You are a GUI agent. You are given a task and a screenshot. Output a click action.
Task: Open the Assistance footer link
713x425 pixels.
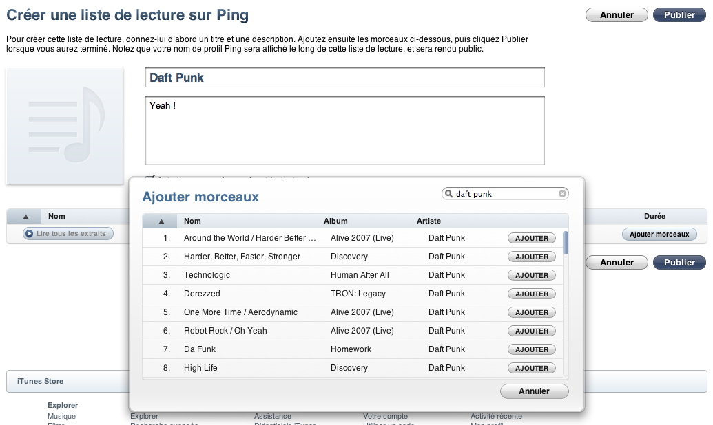point(273,416)
